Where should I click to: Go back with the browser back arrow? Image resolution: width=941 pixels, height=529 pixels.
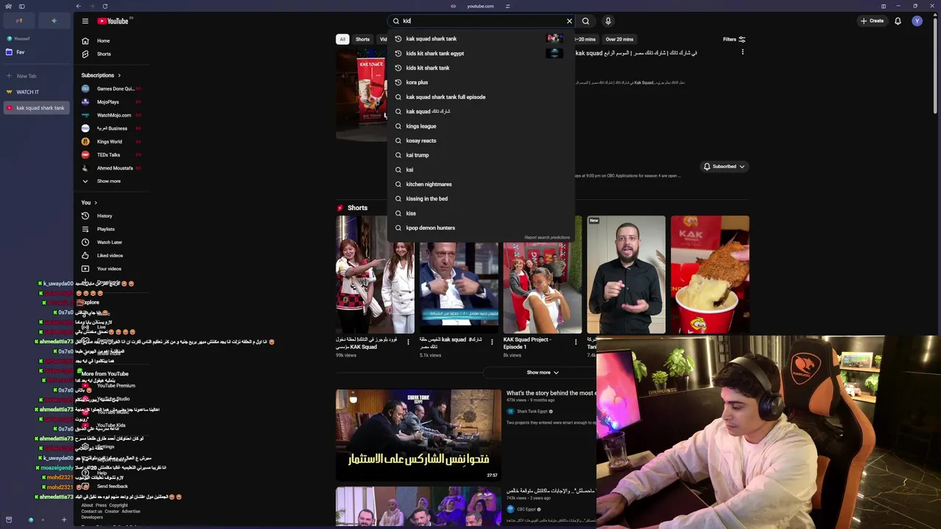click(79, 6)
